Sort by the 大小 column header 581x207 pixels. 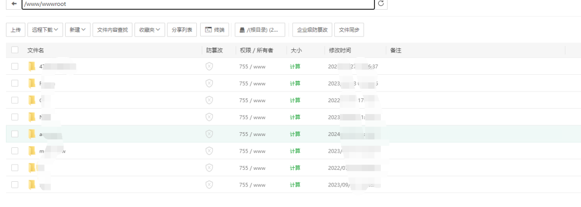point(296,51)
